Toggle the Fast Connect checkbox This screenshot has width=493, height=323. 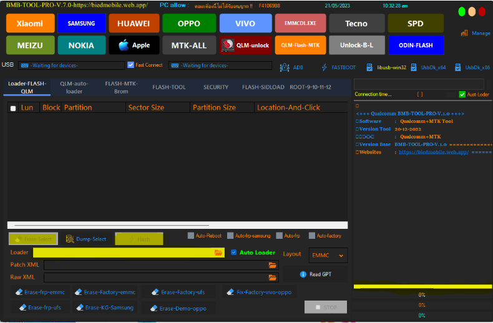click(131, 65)
